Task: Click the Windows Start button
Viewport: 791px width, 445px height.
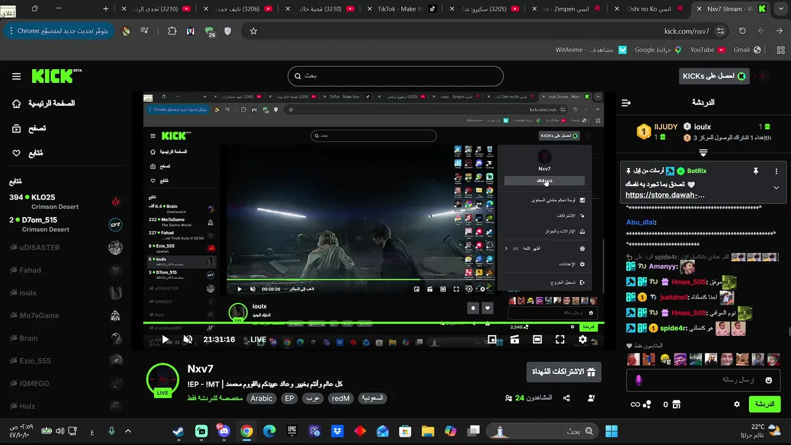Action: pyautogui.click(x=612, y=431)
